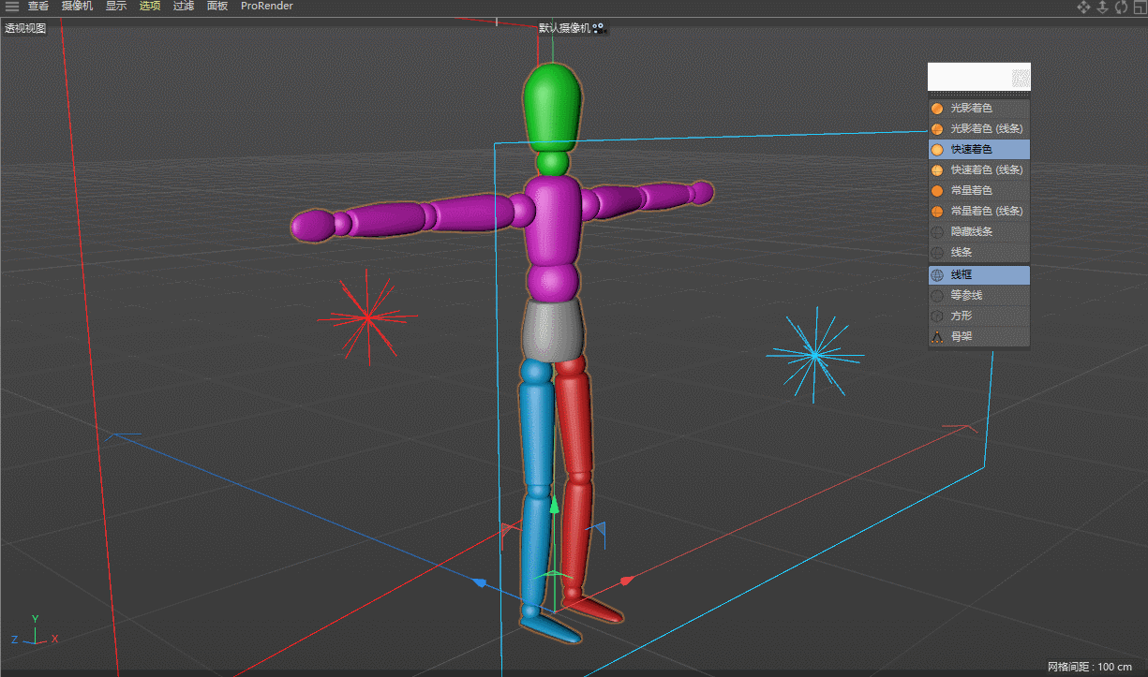Select 快速着色 (线条) display mode
Image resolution: width=1148 pixels, height=677 pixels.
pos(979,170)
